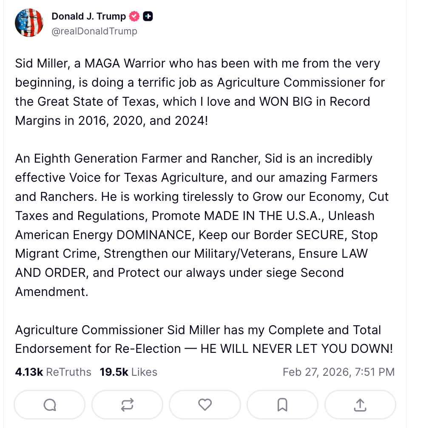
Task: Open the share options icon
Action: (x=360, y=405)
